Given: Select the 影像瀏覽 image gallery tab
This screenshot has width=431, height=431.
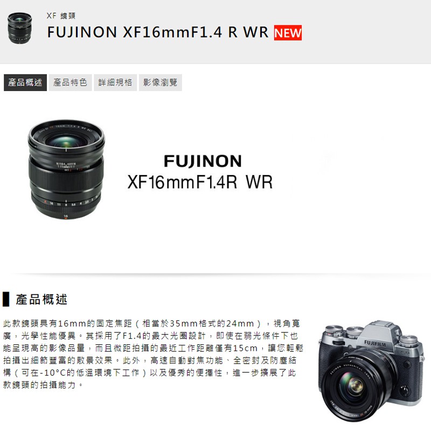Looking at the screenshot, I should coord(160,82).
